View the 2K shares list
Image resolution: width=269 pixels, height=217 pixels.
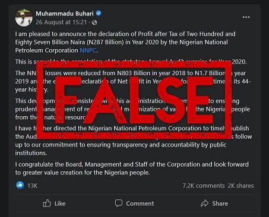click(240, 186)
